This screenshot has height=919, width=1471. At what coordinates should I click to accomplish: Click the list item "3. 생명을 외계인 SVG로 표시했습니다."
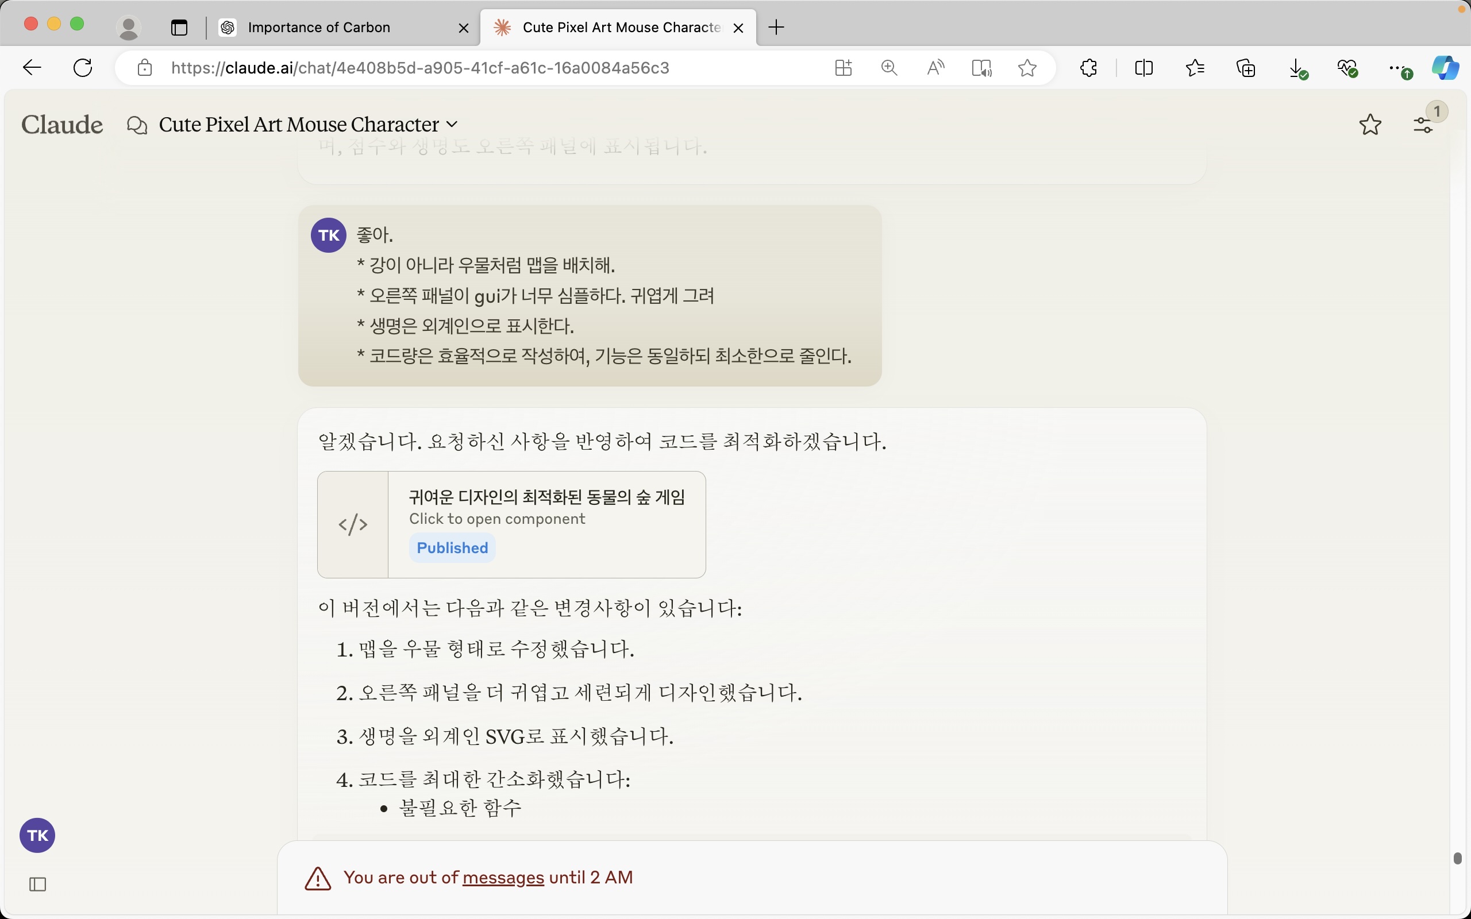point(505,737)
